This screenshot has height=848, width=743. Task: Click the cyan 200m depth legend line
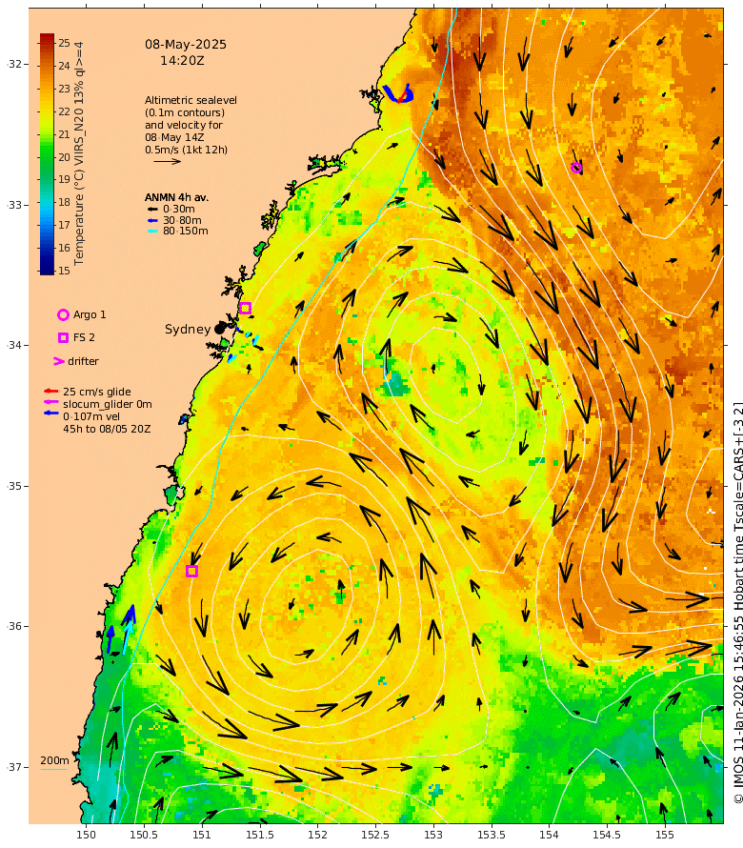[53, 769]
